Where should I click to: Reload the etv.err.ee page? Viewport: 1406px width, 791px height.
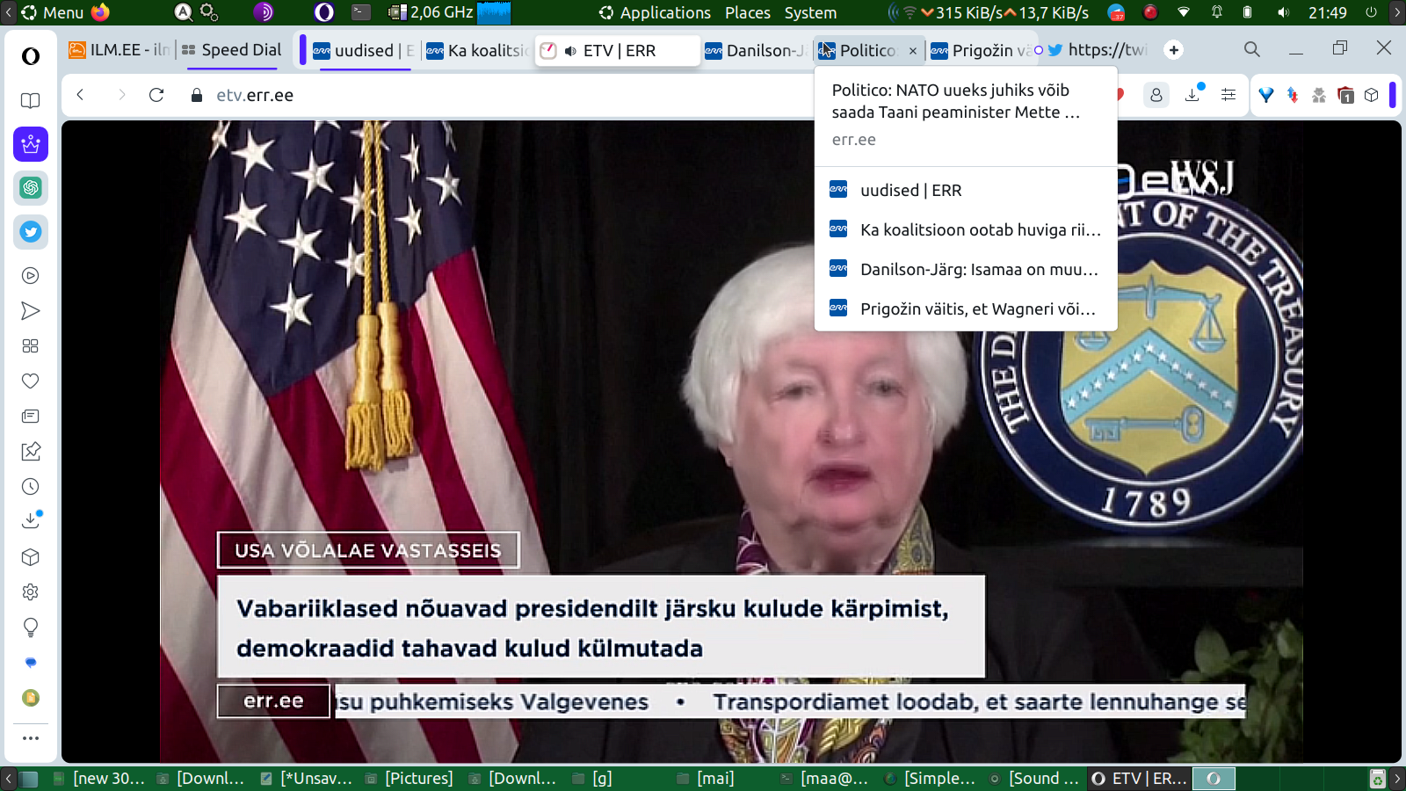coord(156,95)
